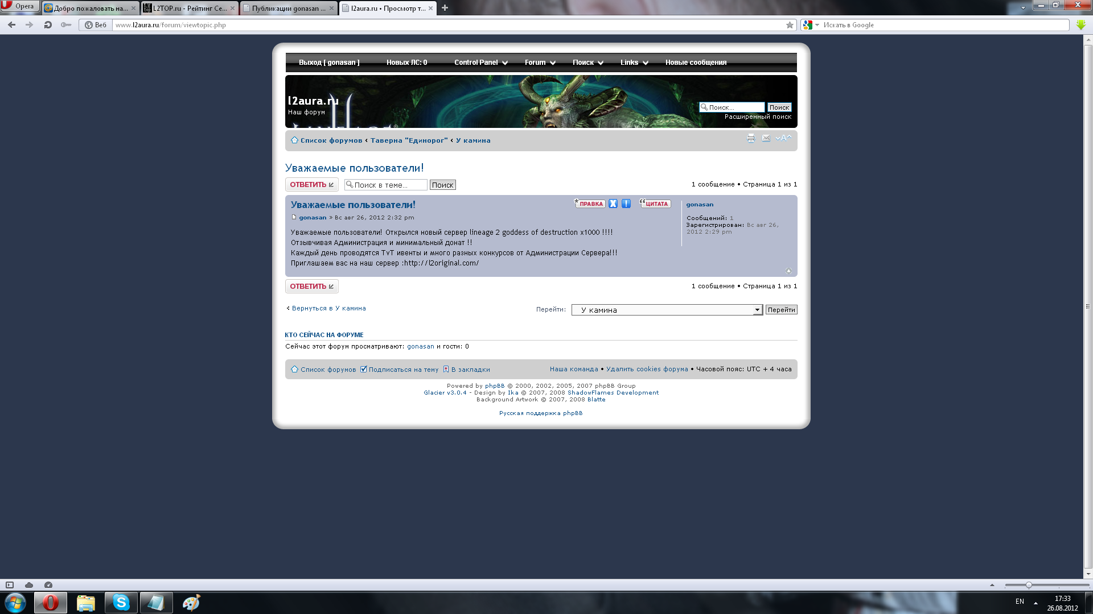Adjust the Opera zoom slider

1028,585
